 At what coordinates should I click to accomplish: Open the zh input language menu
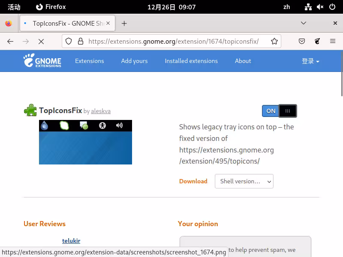click(286, 7)
